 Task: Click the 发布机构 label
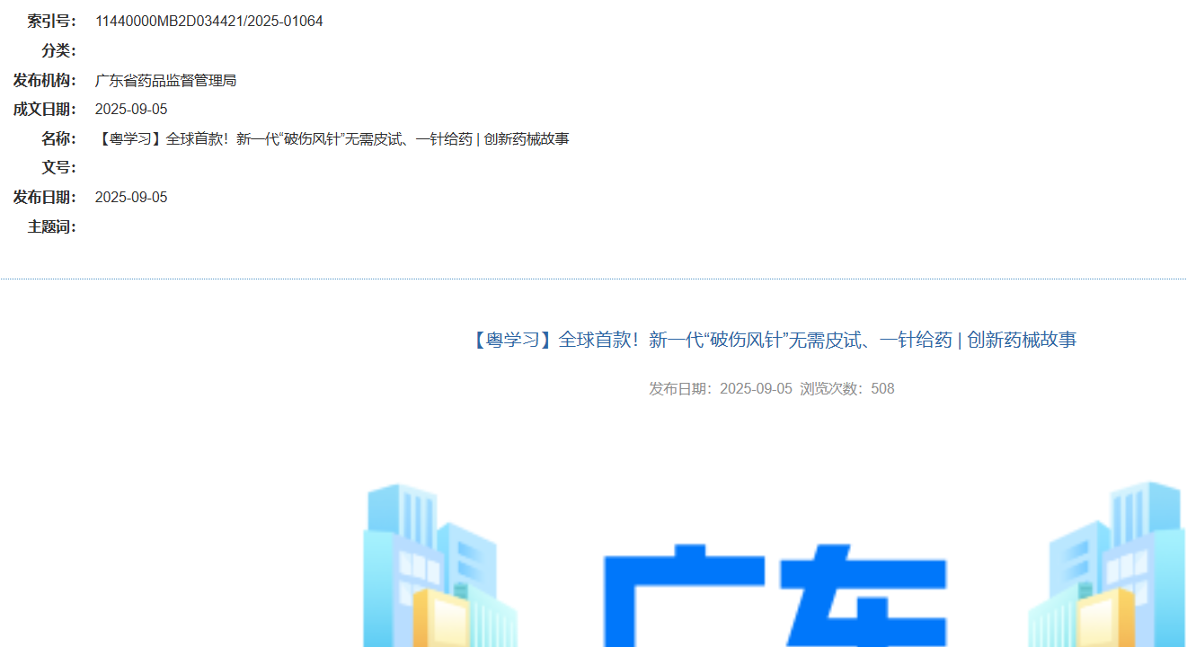(x=44, y=81)
